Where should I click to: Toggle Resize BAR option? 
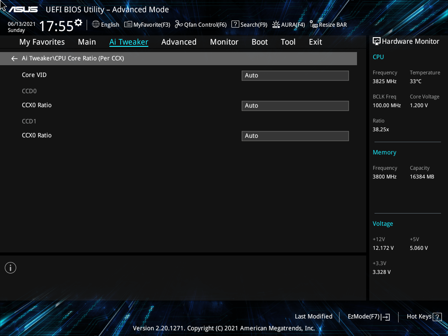[328, 24]
